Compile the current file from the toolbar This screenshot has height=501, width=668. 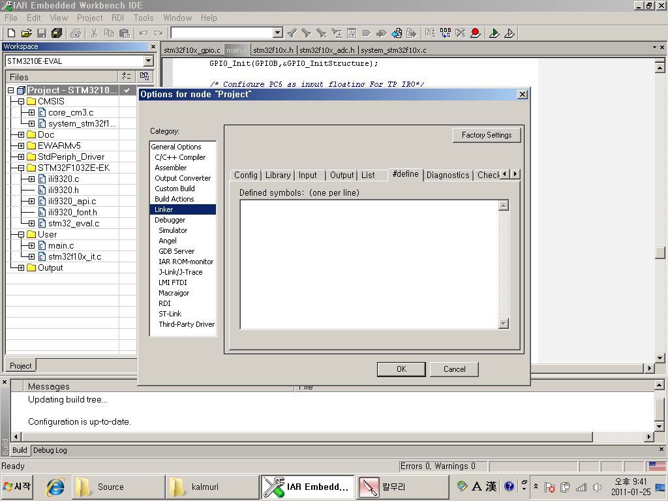coord(431,33)
